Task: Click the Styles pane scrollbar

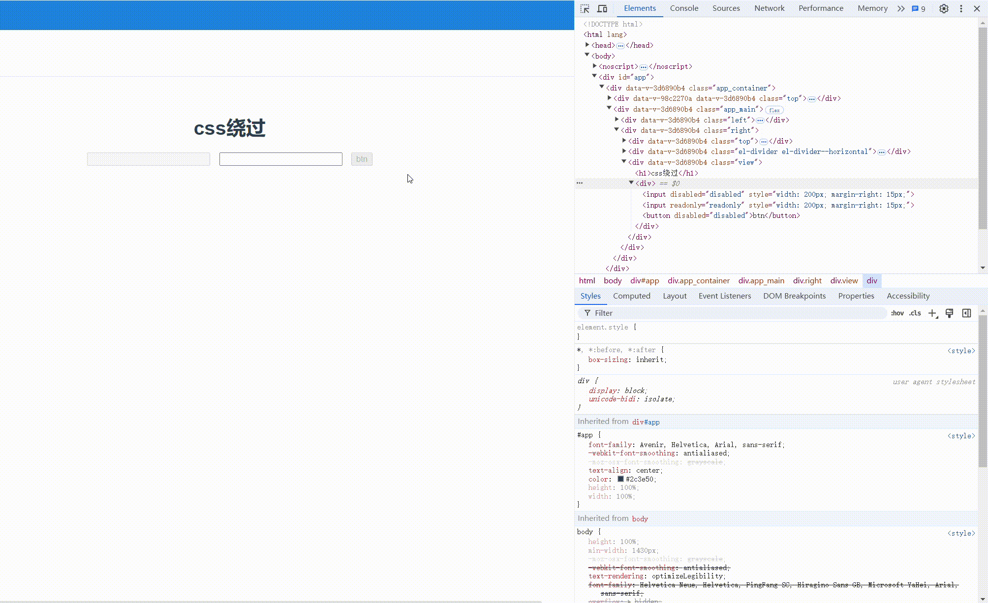Action: [983, 391]
